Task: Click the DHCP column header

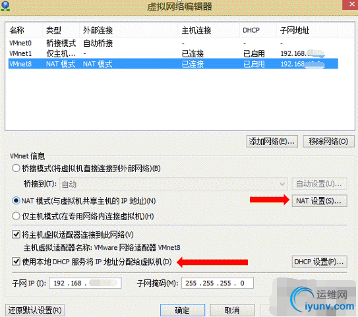Action: 258,30
